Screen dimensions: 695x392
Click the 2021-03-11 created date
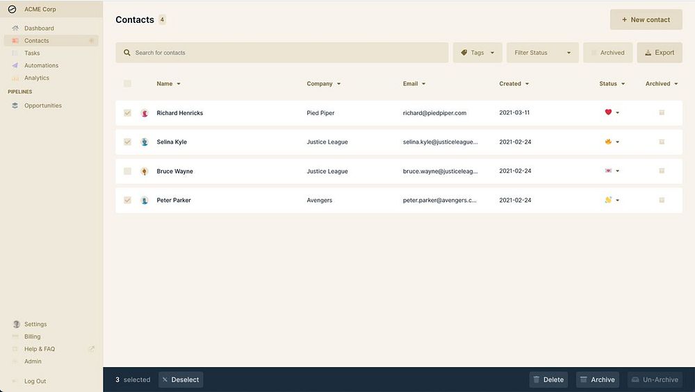[x=514, y=112]
